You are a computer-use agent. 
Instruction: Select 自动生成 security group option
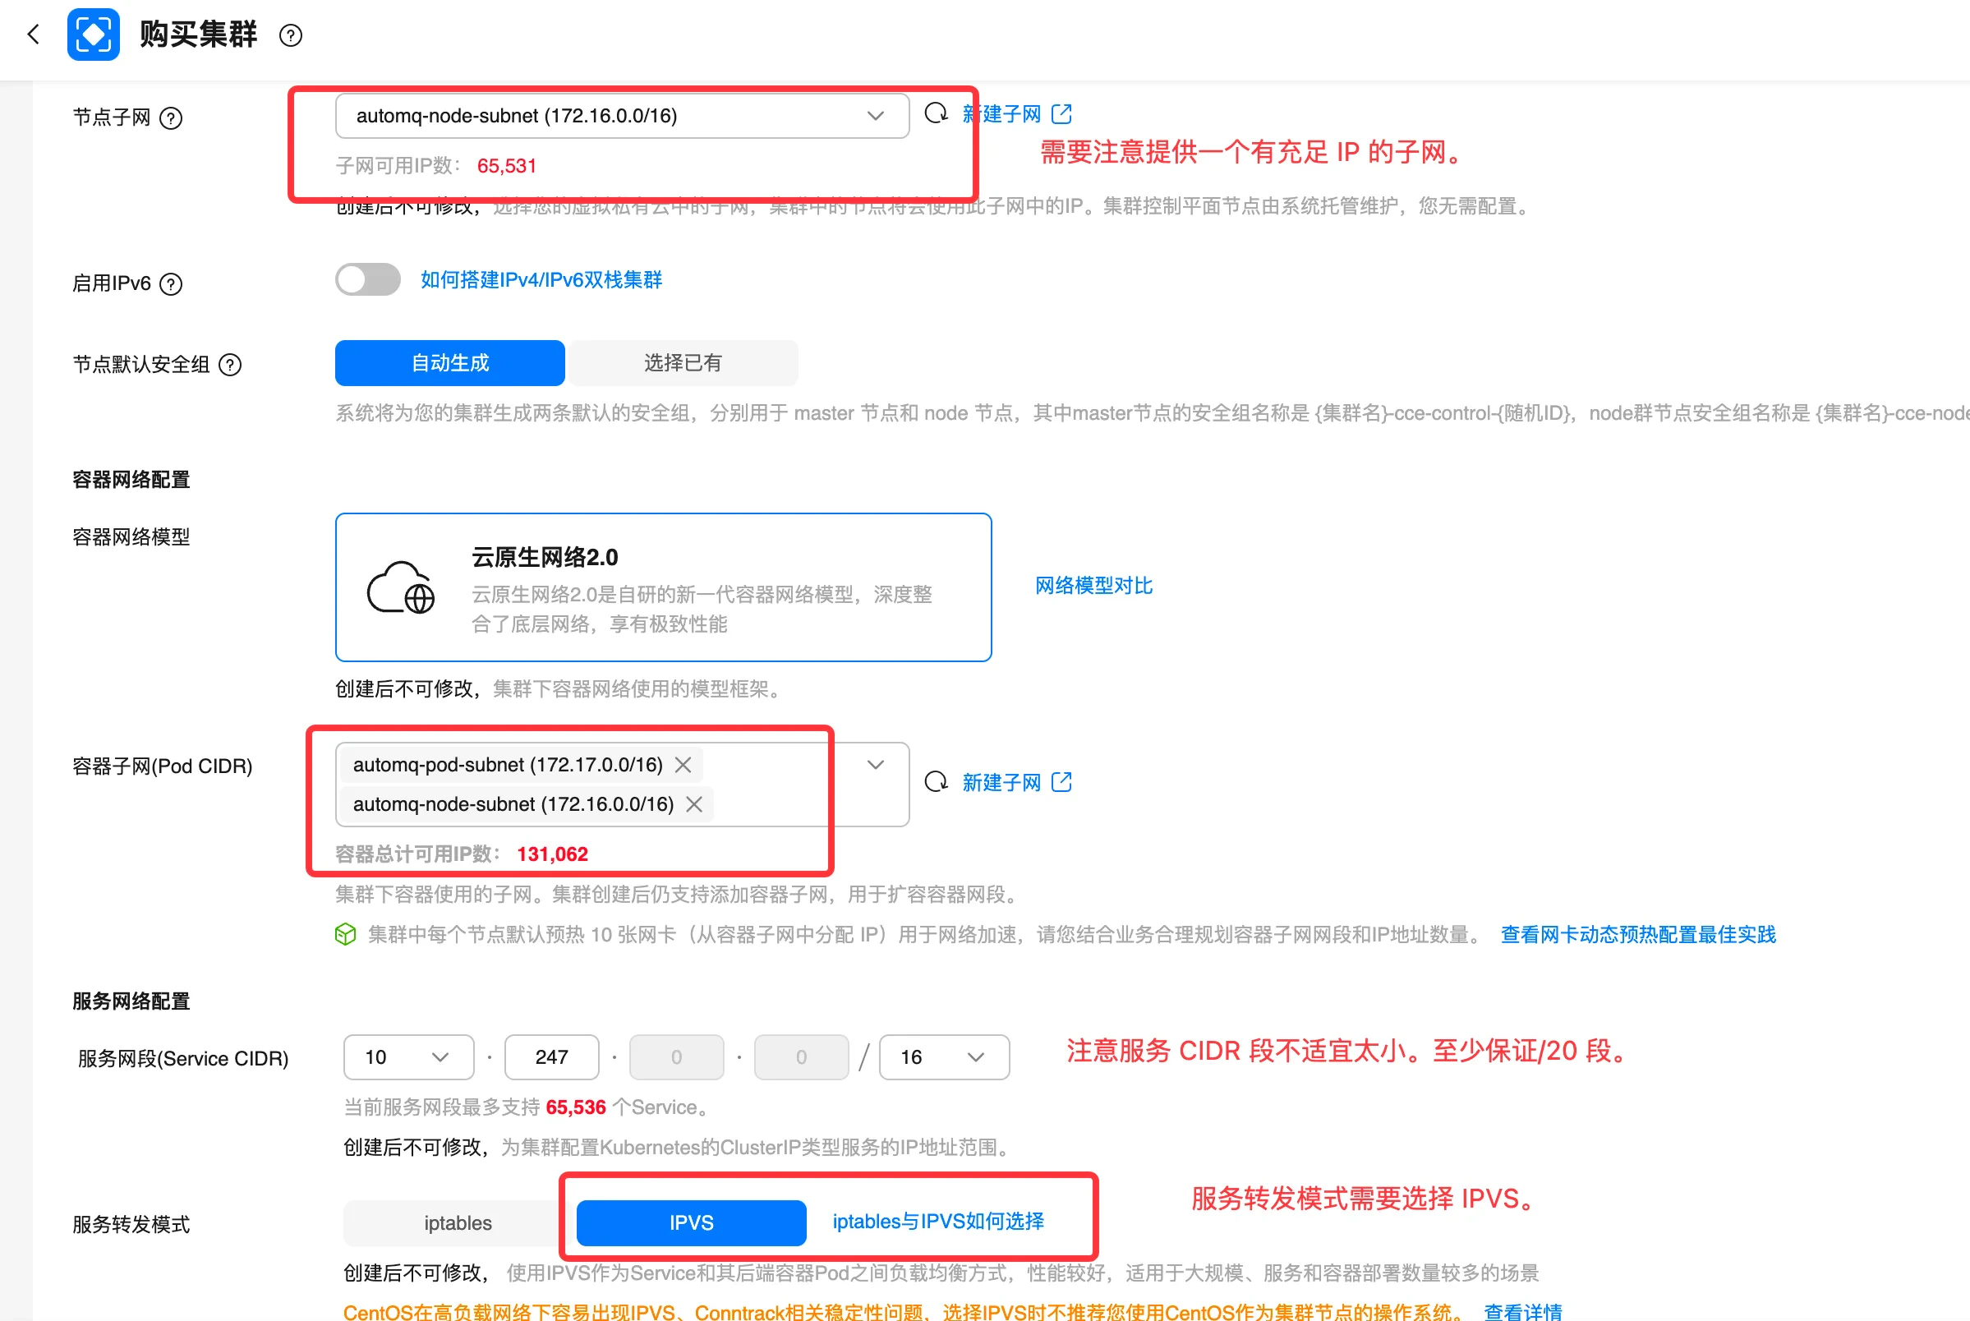tap(449, 363)
